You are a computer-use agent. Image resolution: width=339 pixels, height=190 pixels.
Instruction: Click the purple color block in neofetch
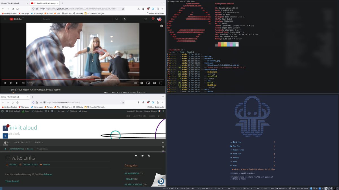pos(231,44)
